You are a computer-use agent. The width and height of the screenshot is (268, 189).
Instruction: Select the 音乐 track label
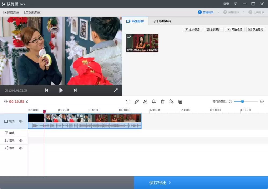coord(10,141)
